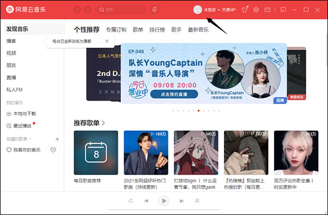Screen dimensions: 328x215
Task: Select 发现音乐 in the sidebar
Action: click(x=33, y=29)
